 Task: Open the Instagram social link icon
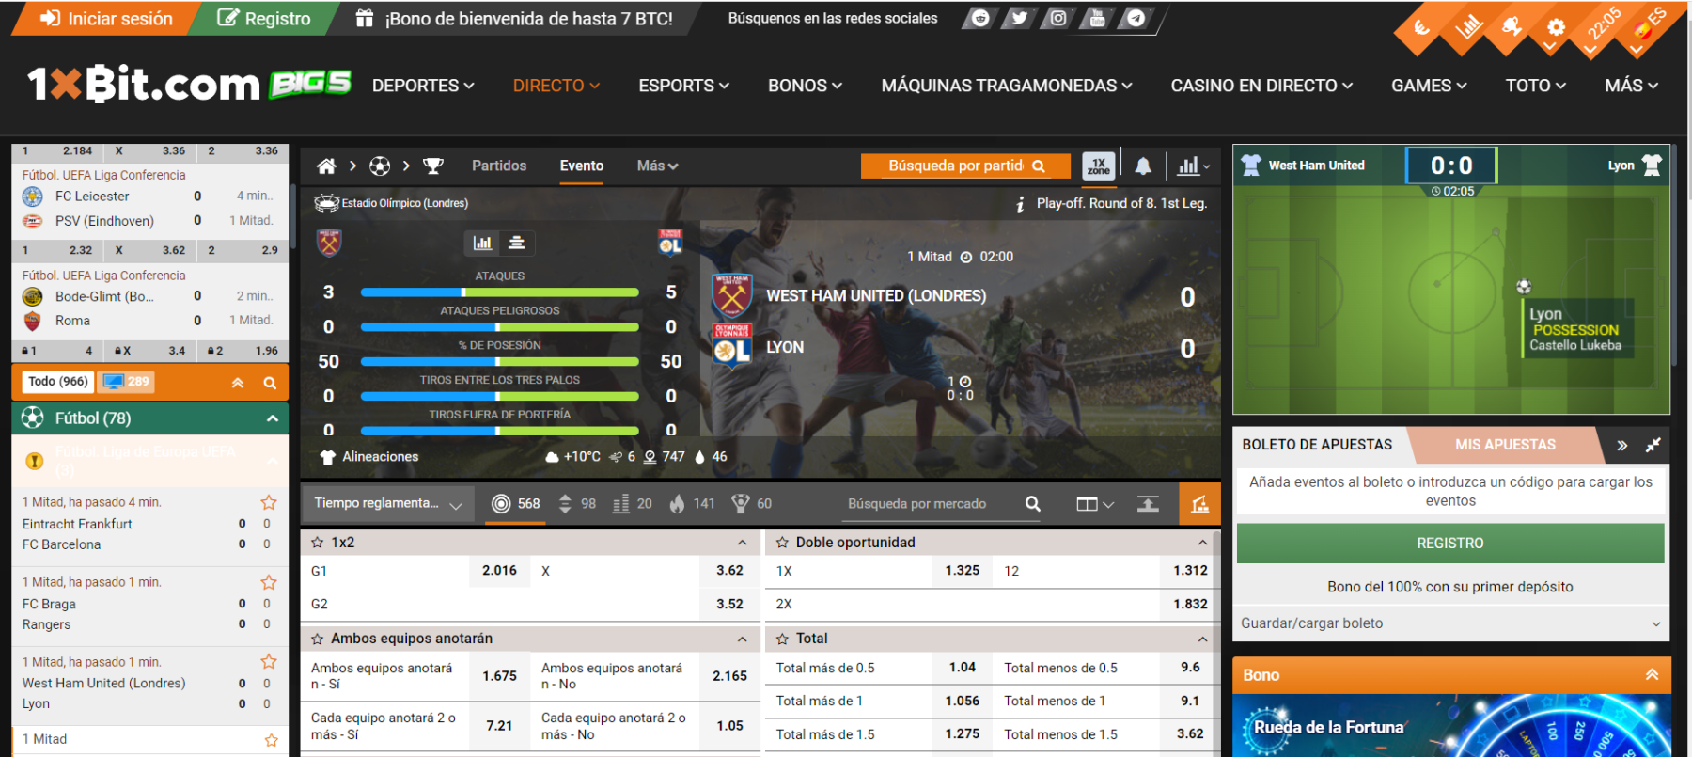1058,18
